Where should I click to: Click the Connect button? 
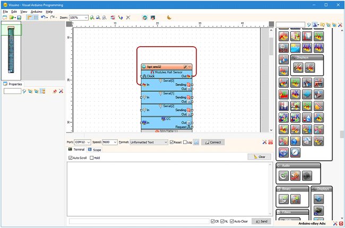tap(213, 142)
